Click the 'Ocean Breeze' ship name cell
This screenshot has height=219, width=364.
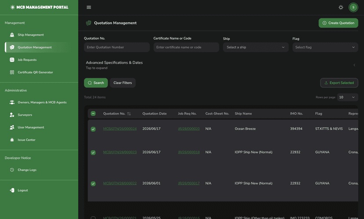coord(245,129)
